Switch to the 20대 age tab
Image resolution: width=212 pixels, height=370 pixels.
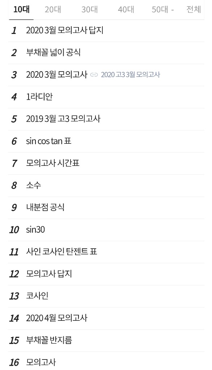[x=53, y=9]
